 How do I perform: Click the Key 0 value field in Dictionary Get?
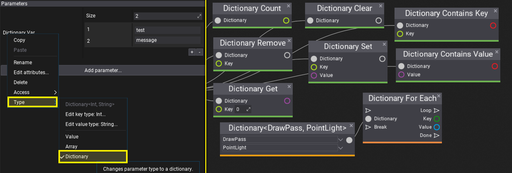click(243, 109)
